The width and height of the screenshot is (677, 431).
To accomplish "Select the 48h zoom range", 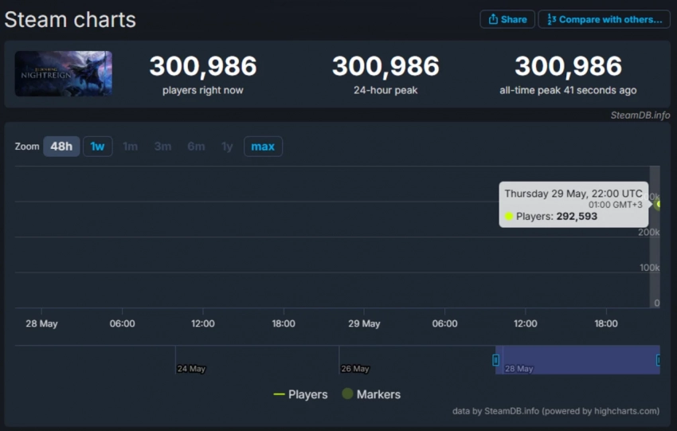I will click(x=61, y=147).
